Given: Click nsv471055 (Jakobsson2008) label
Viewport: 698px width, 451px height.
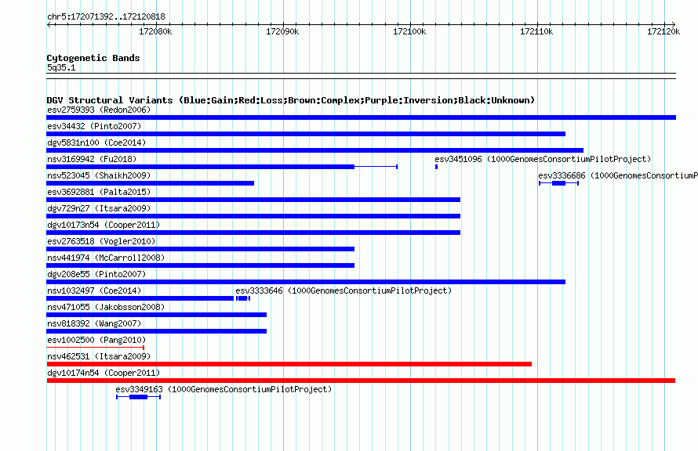Looking at the screenshot, I should [106, 307].
